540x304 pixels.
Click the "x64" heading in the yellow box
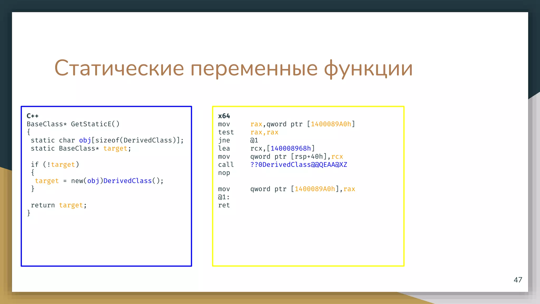pyautogui.click(x=224, y=116)
